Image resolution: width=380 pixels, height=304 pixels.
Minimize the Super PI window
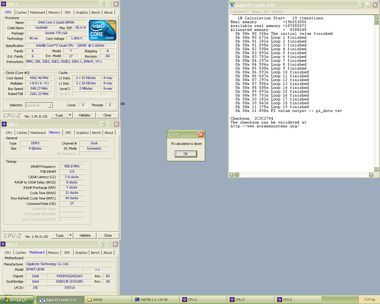361,5
